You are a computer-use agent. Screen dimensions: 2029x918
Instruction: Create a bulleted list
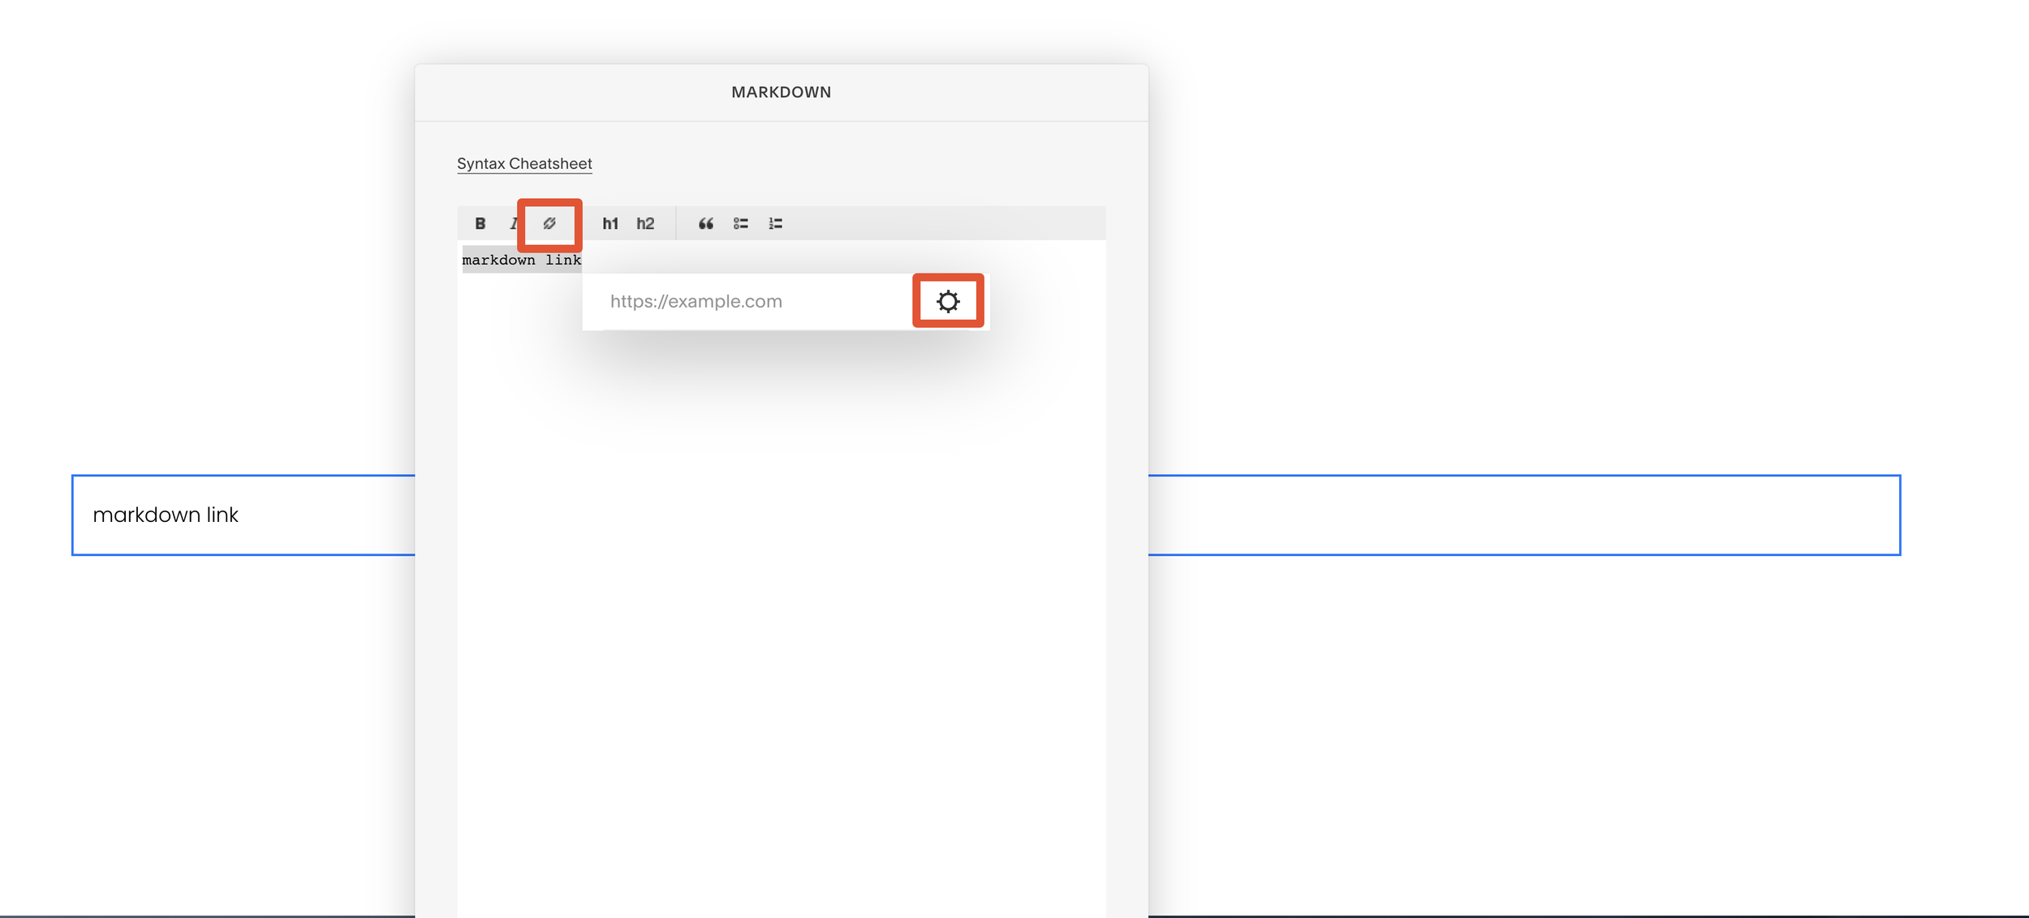740,224
